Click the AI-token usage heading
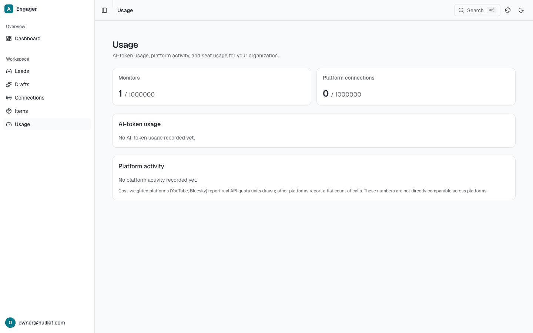 pos(140,124)
